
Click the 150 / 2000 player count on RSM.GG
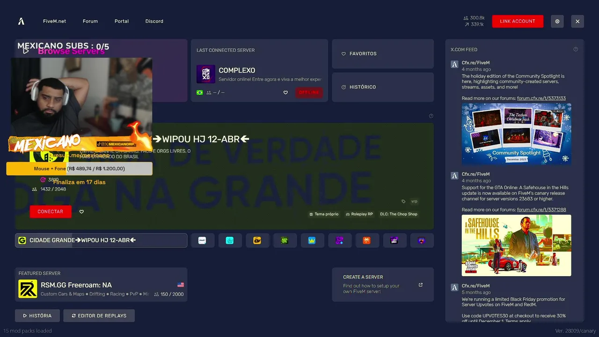tap(169, 294)
